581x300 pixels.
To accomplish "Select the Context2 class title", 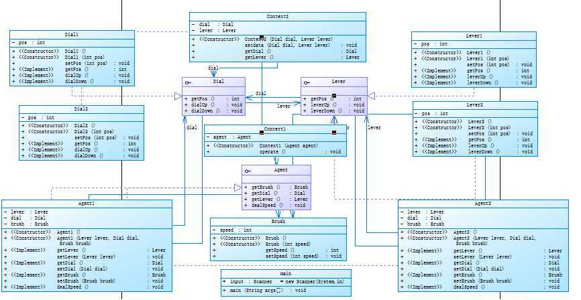I will click(278, 17).
